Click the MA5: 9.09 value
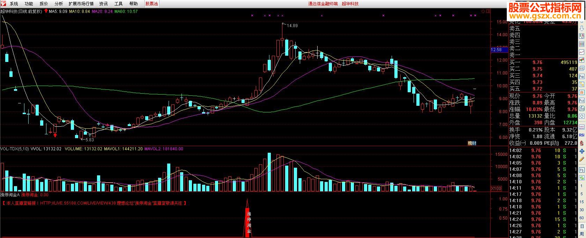The height and width of the screenshot is (238, 586). click(x=58, y=11)
